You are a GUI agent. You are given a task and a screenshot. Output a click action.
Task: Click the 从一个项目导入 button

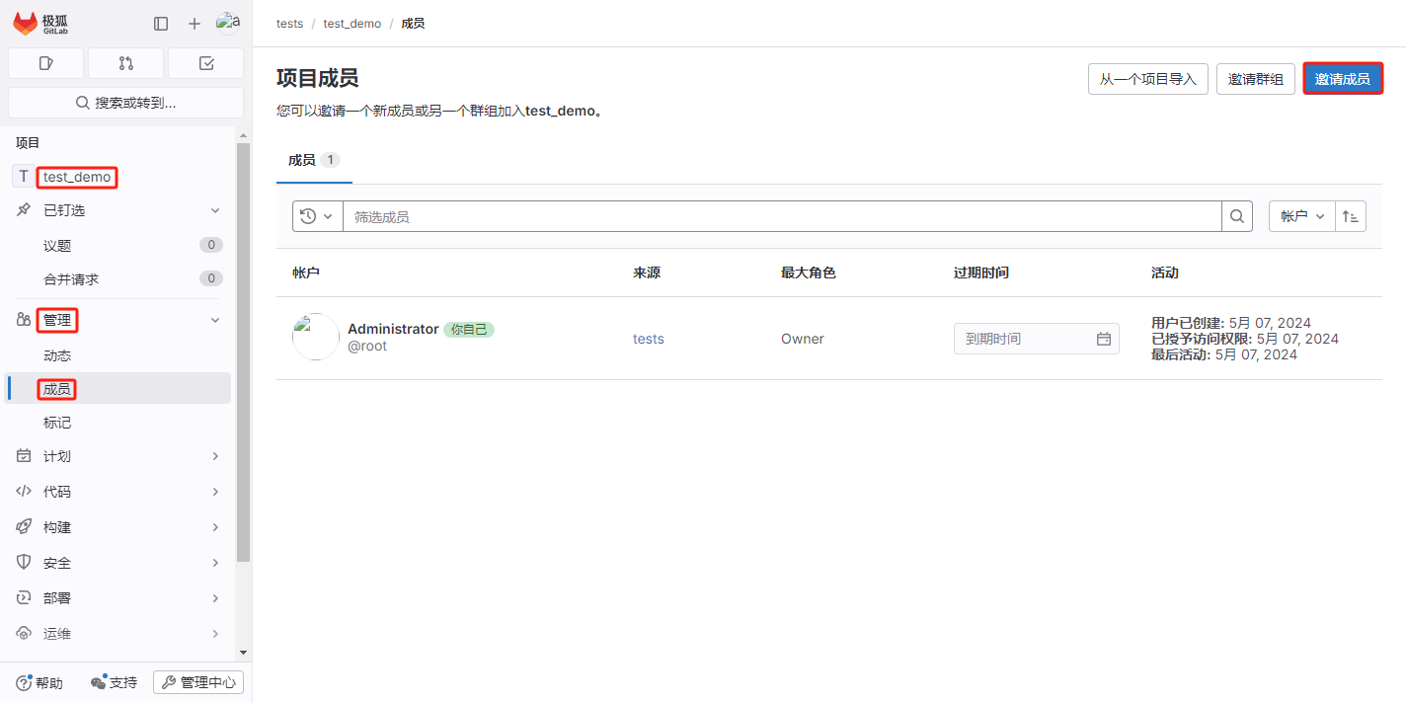tap(1147, 78)
